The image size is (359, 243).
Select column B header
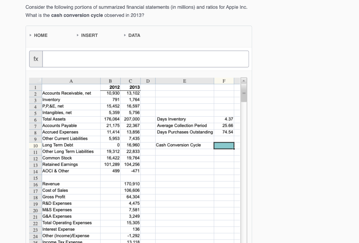pos(110,81)
